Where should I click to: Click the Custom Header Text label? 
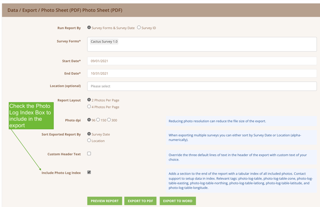(x=64, y=154)
